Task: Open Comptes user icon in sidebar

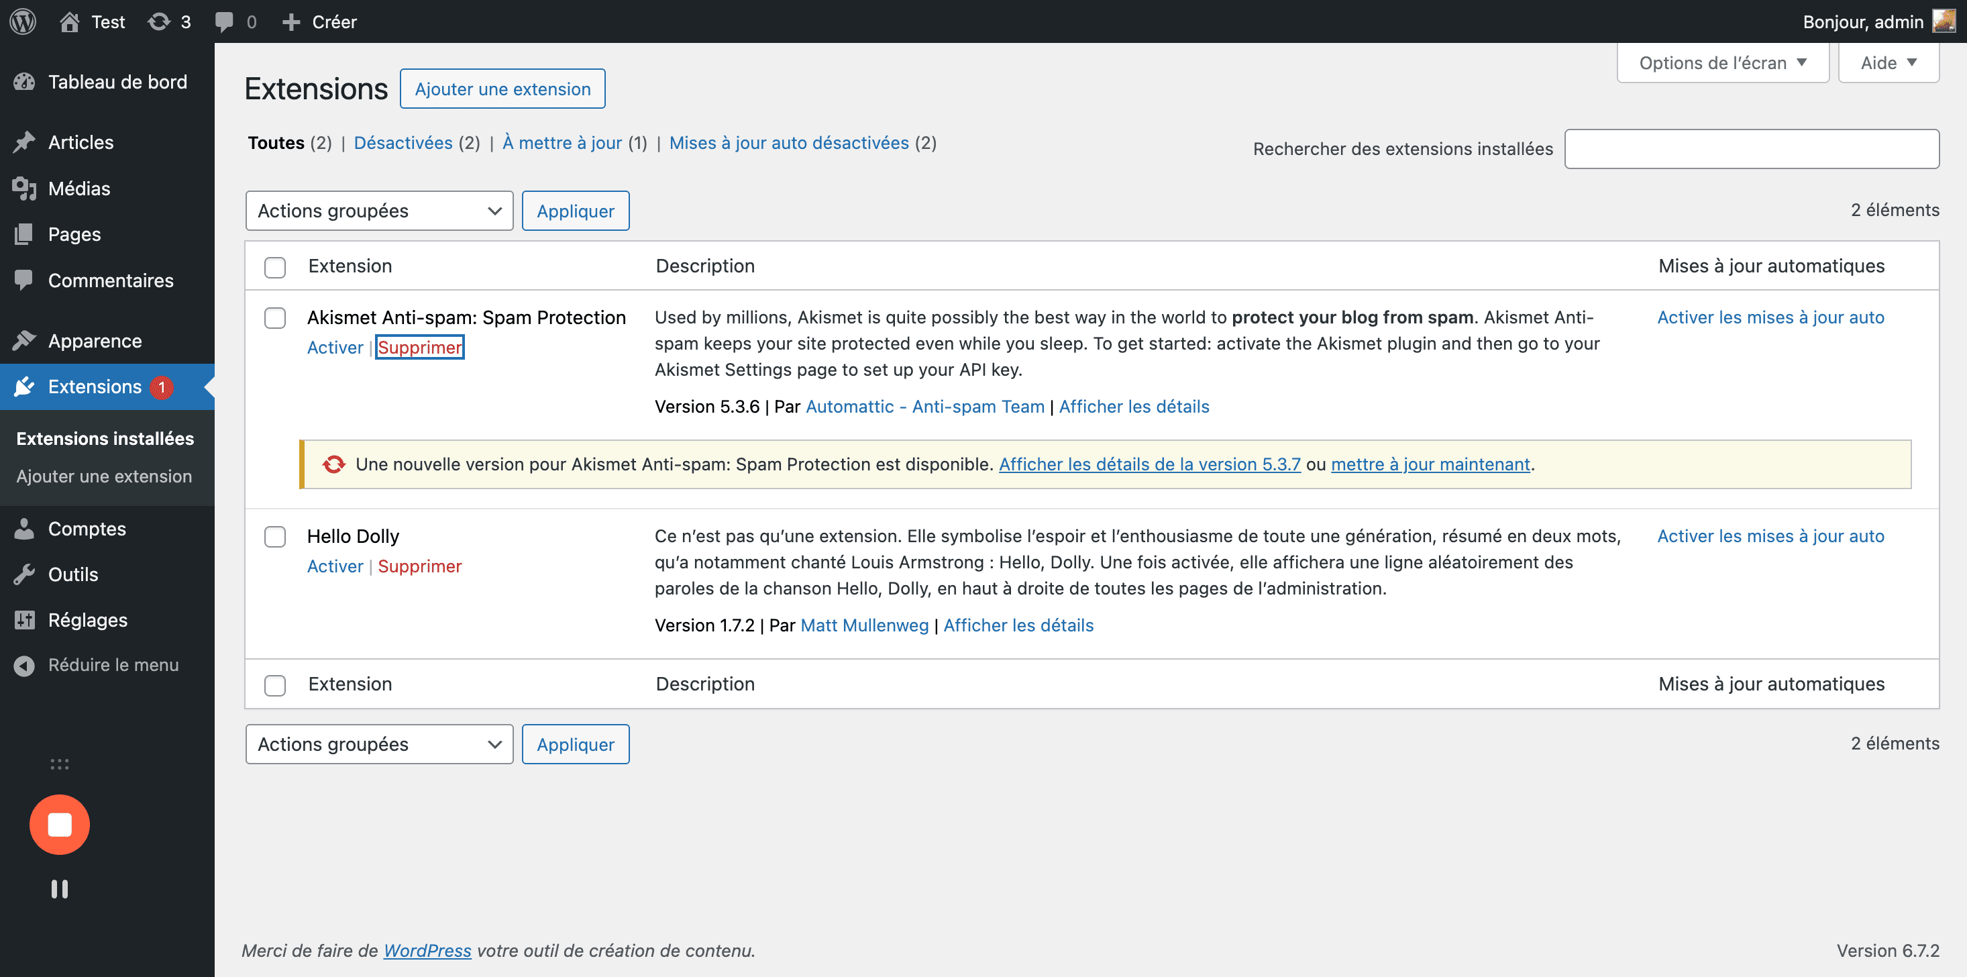Action: [x=24, y=529]
